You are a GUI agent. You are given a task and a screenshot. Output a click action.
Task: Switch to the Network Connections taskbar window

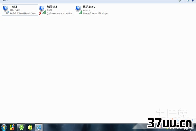[x=39, y=127]
